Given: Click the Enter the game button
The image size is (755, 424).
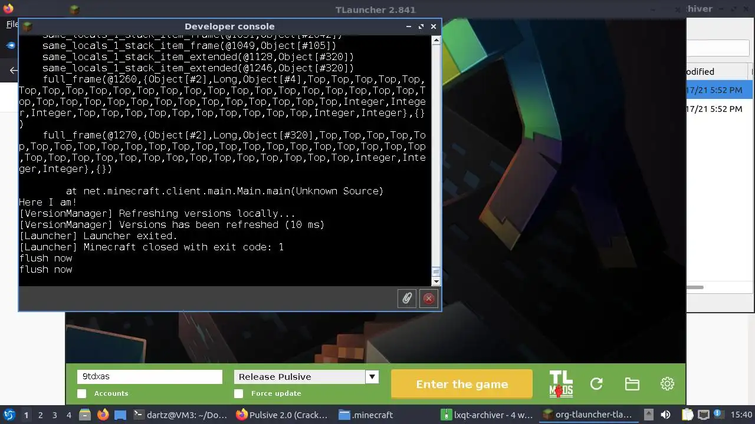Looking at the screenshot, I should coord(462,384).
